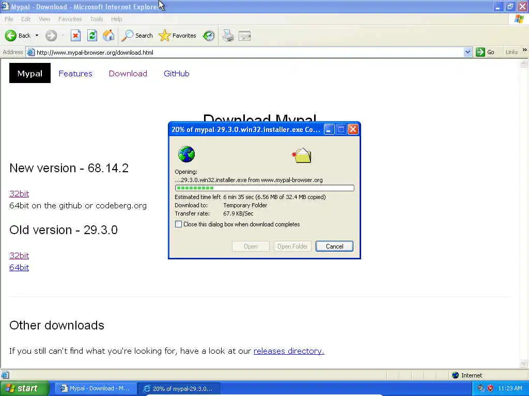Click the 64bit link under Old version
529x396 pixels.
pos(19,268)
